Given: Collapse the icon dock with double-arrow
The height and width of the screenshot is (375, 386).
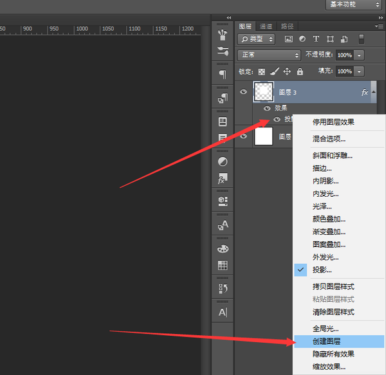Looking at the screenshot, I should click(229, 17).
